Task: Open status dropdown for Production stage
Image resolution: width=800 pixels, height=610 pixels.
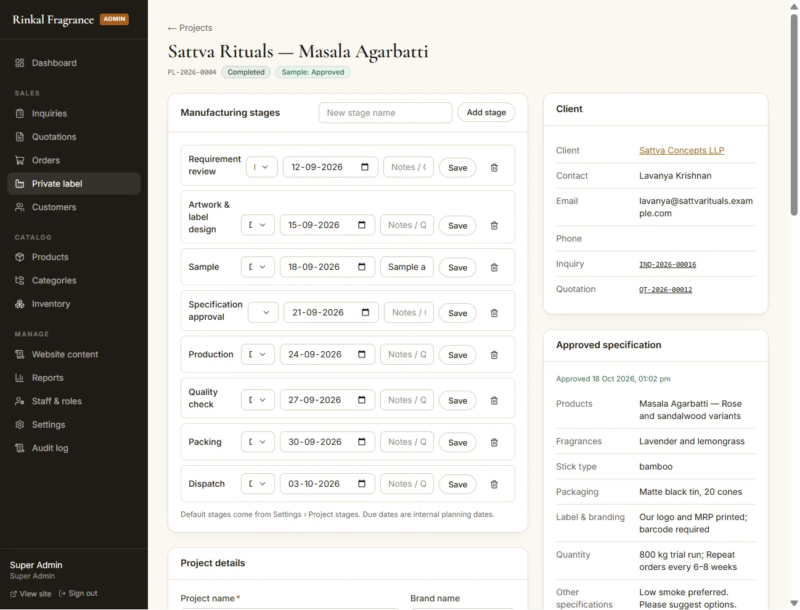Action: coord(258,354)
